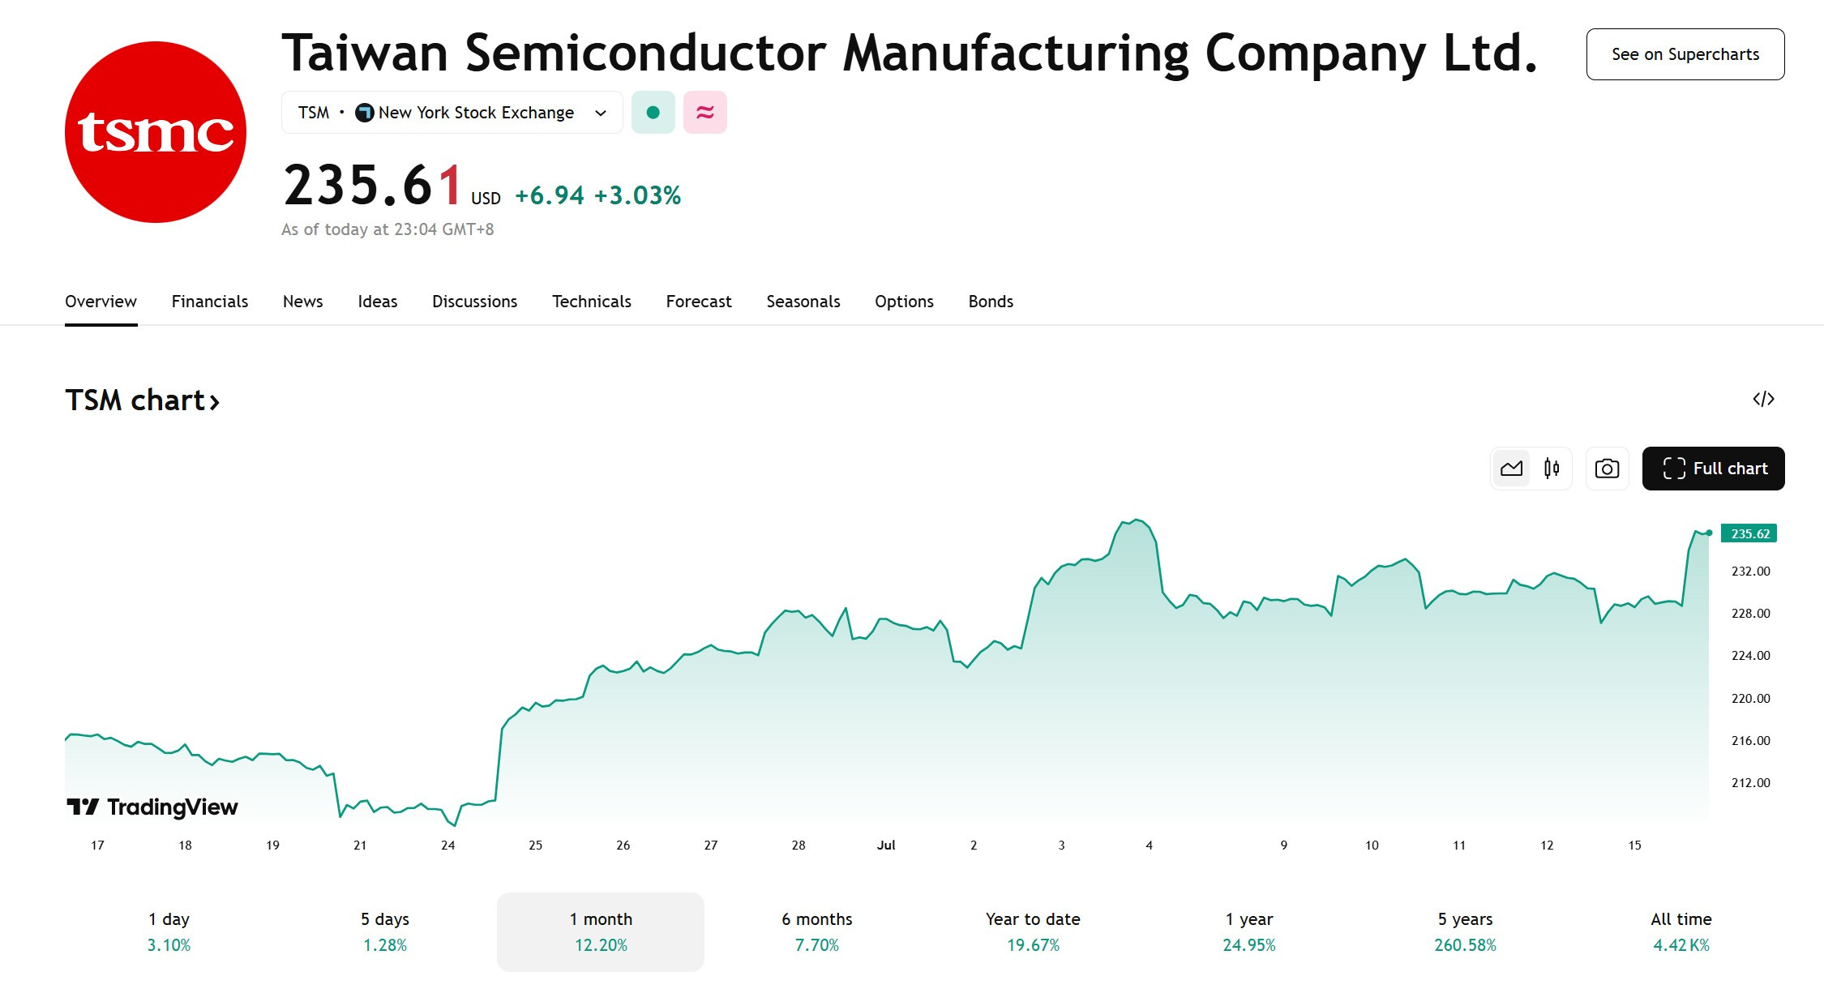Viewport: 1824px width, 989px height.
Task: Click the See on Supercharts button
Action: (1685, 54)
